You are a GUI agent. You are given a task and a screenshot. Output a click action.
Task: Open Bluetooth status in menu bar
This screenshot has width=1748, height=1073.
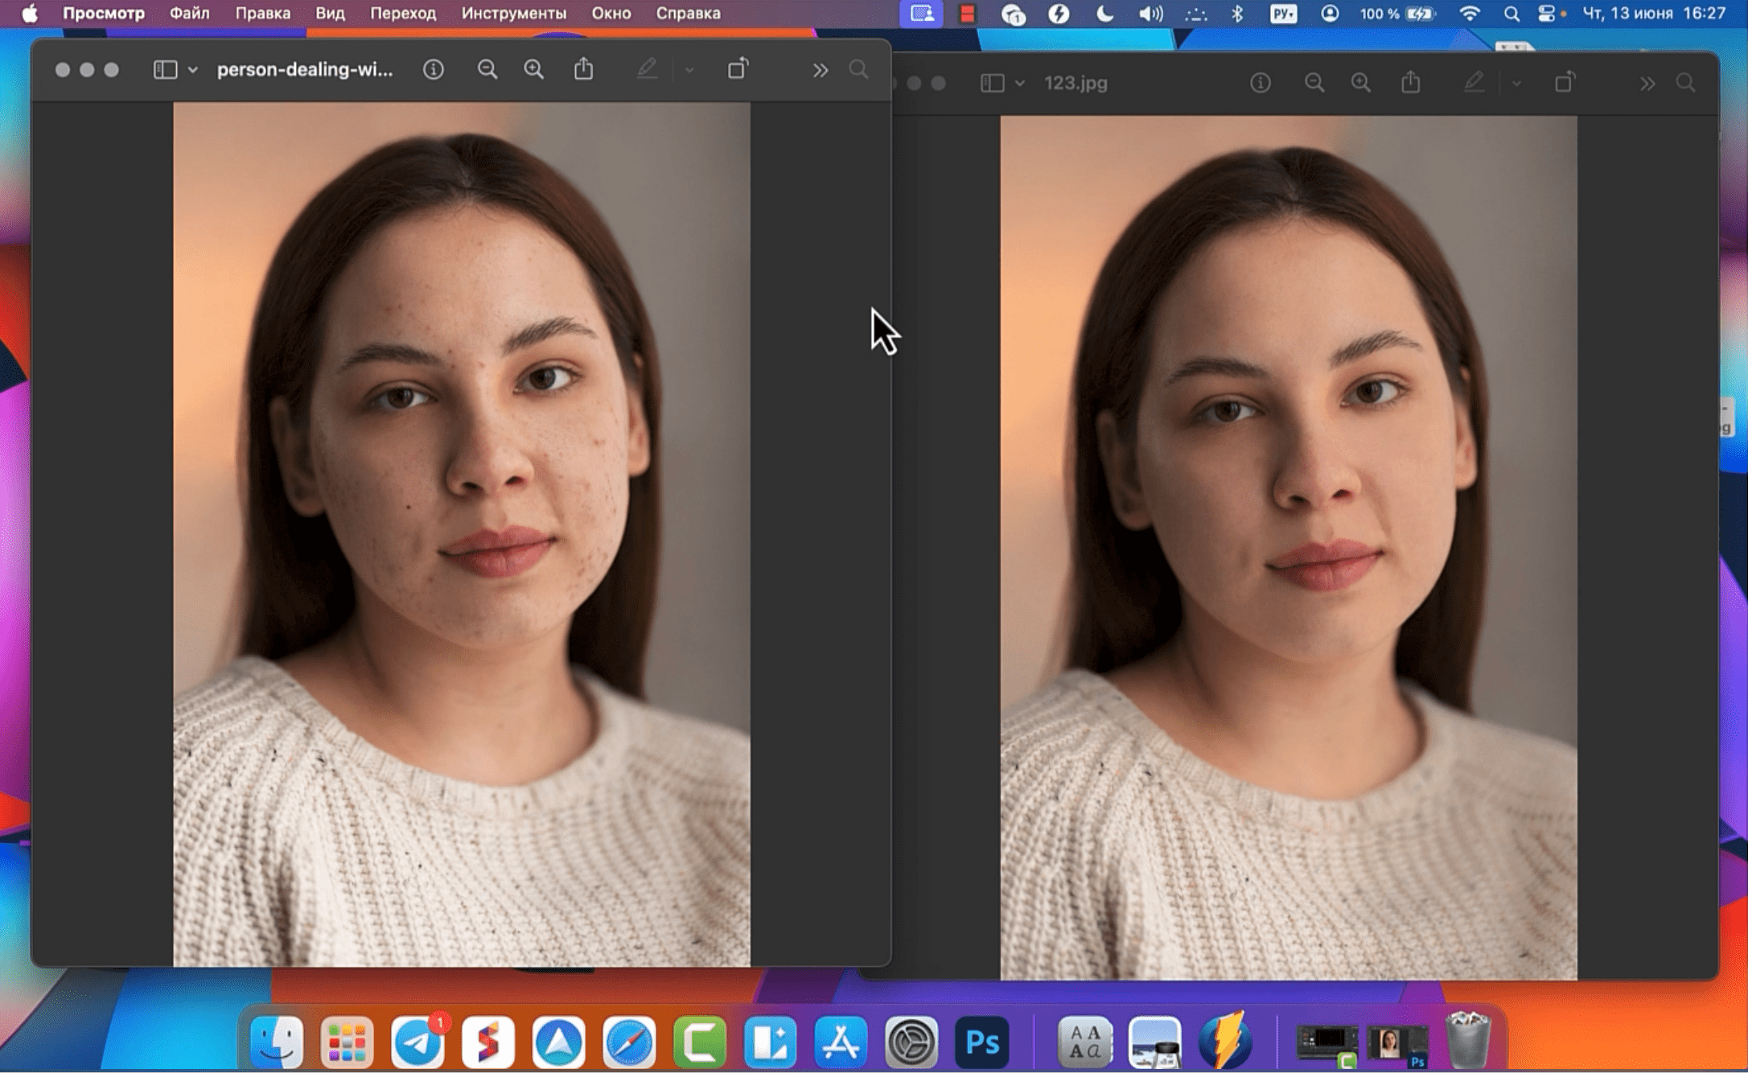[x=1237, y=14]
